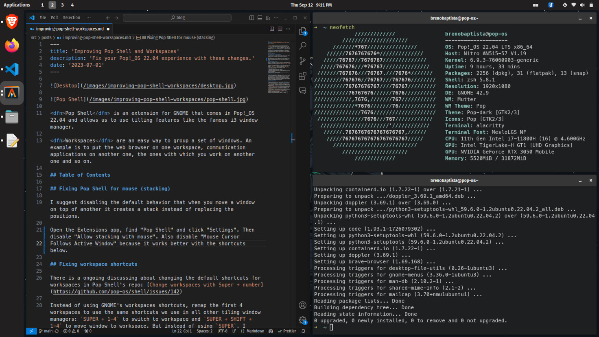Open the Explorer view in VS Code

click(x=302, y=31)
